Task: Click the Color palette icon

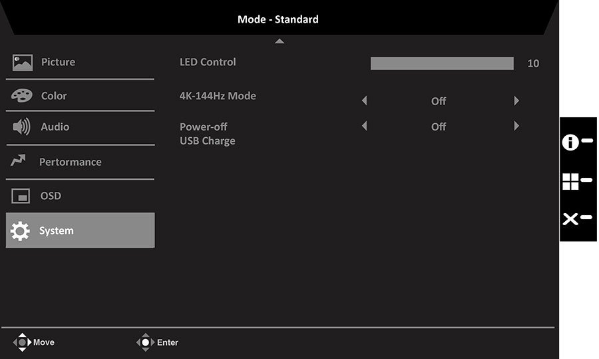Action: (x=22, y=96)
